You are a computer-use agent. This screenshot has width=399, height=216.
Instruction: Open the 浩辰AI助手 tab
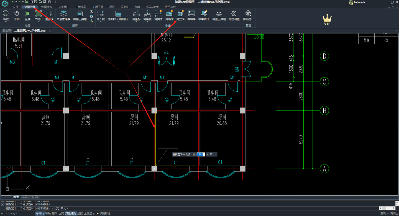pyautogui.click(x=152, y=7)
